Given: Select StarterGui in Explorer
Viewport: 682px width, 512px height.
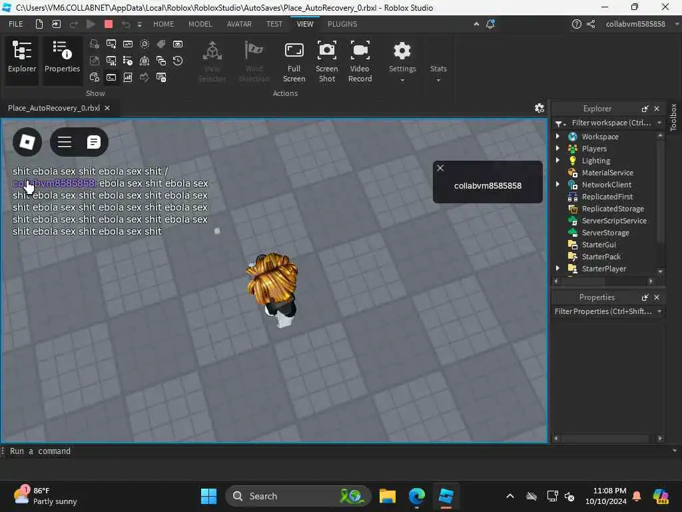Looking at the screenshot, I should click(x=599, y=245).
